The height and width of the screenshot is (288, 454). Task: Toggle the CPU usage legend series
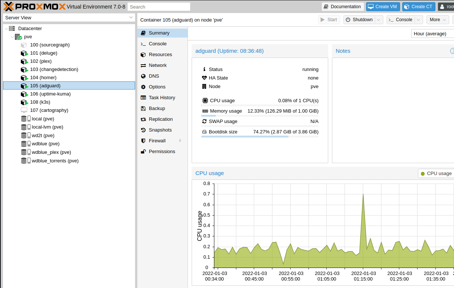(436, 174)
